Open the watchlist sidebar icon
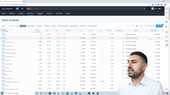 [x=167, y=8]
